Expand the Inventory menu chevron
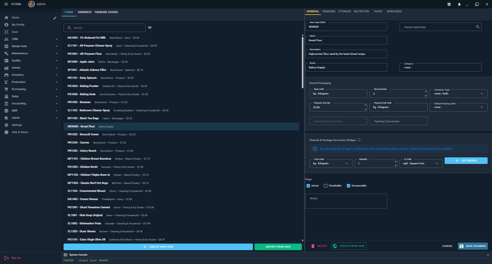 57,75
